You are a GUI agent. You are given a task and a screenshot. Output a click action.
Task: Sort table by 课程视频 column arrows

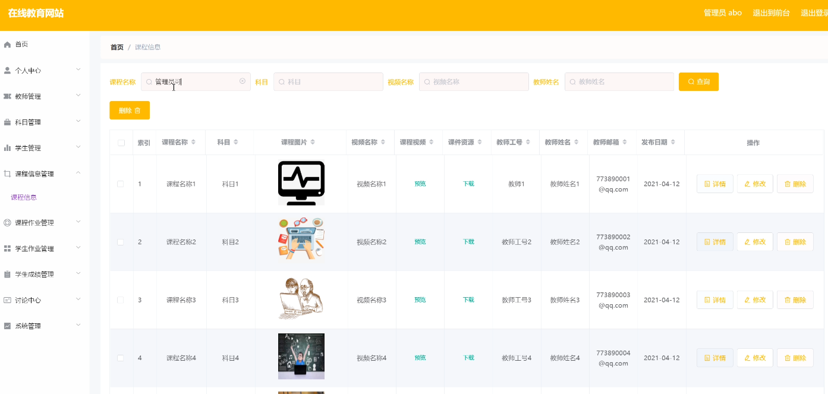coord(432,143)
